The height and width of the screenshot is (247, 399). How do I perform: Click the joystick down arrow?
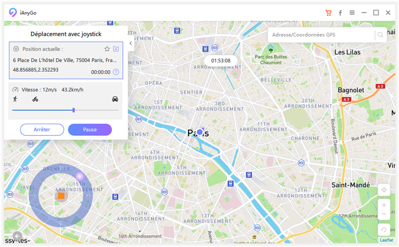point(61,222)
